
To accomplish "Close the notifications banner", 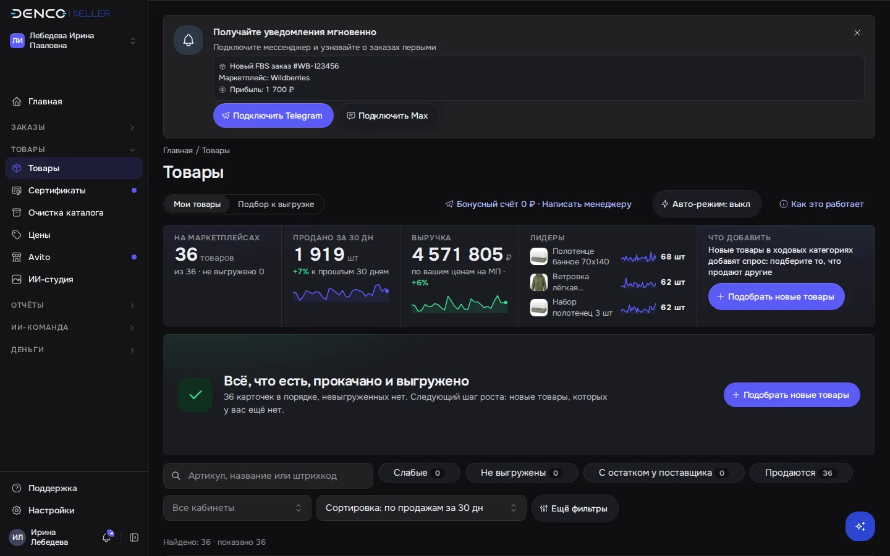I will 857,33.
